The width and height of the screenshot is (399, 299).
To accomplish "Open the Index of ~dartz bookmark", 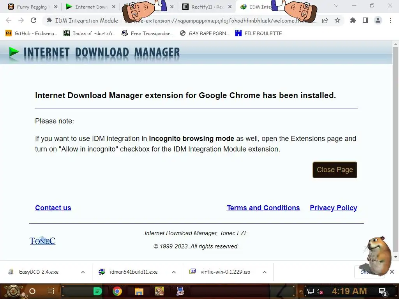I will coord(89,33).
